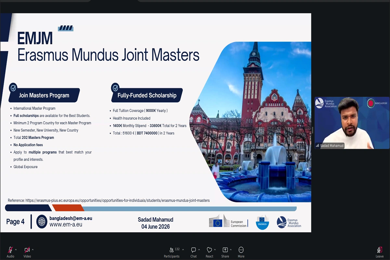Click the Page 4 label

point(15,222)
